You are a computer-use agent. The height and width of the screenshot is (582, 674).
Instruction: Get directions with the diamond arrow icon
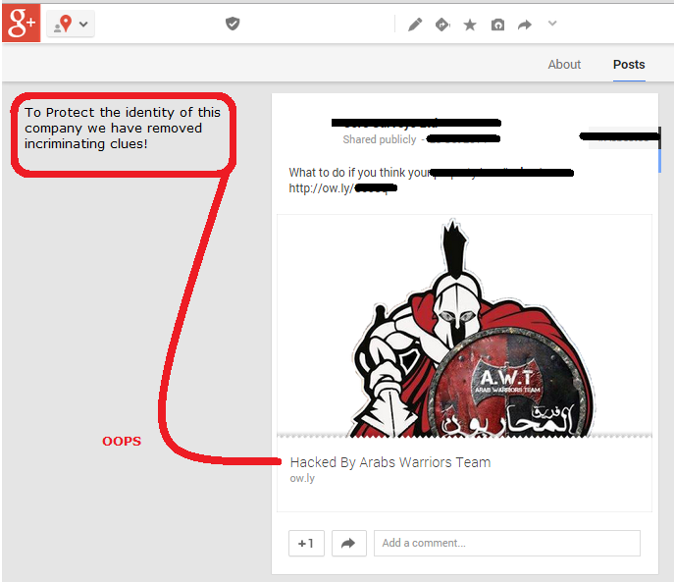(x=442, y=25)
